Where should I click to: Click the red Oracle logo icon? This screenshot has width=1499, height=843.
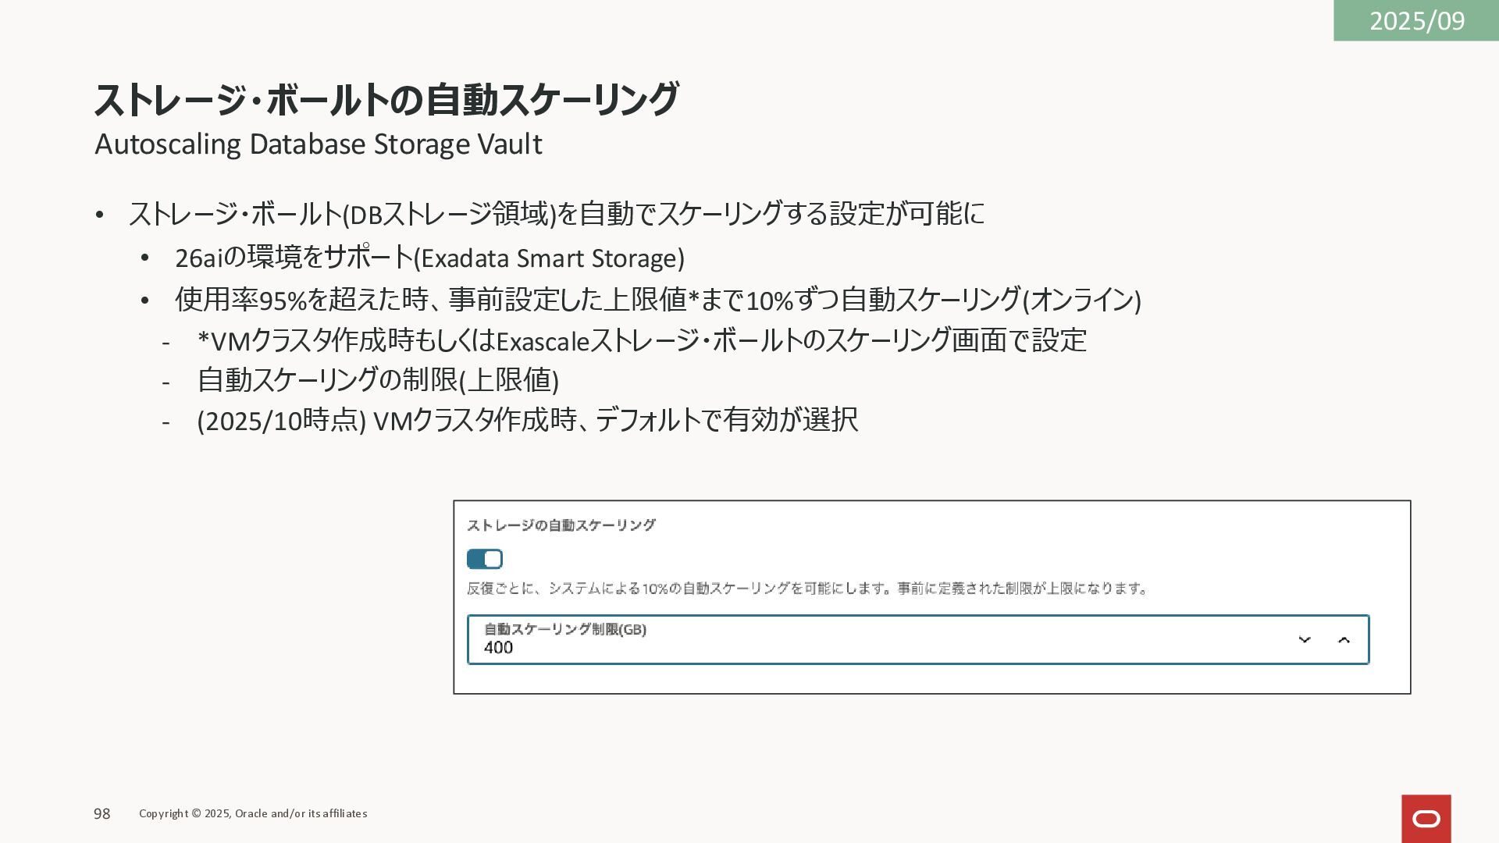pyautogui.click(x=1426, y=818)
